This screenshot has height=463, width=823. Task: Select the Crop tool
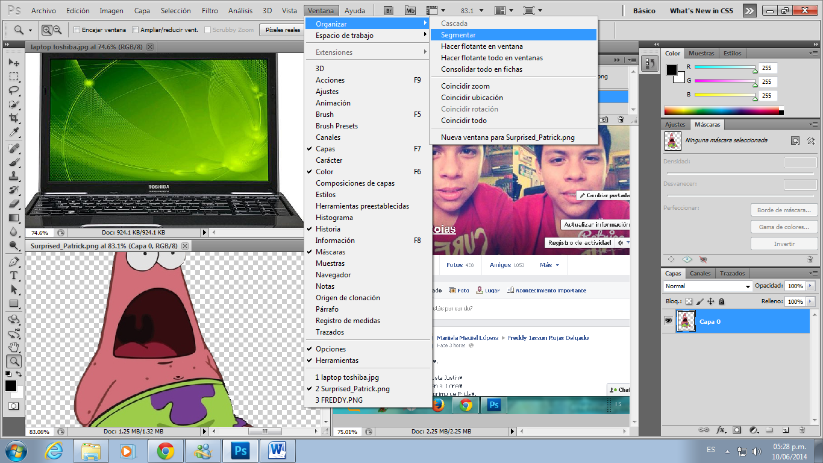tap(13, 118)
